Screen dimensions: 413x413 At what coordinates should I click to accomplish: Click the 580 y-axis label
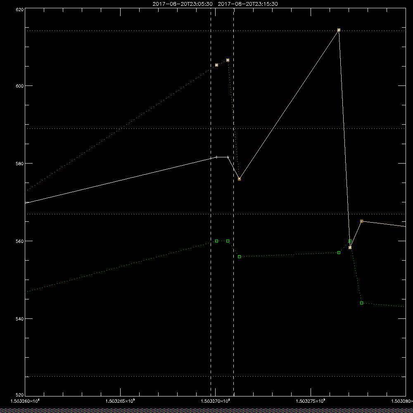[20, 164]
